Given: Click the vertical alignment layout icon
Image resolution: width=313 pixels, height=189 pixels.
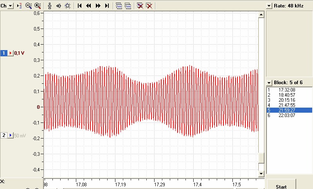Looking at the screenshot, I should [x=50, y=6].
